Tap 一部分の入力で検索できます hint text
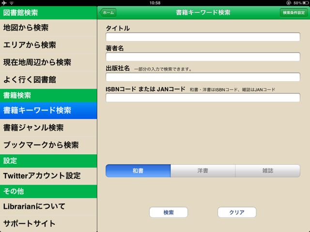 point(163,69)
